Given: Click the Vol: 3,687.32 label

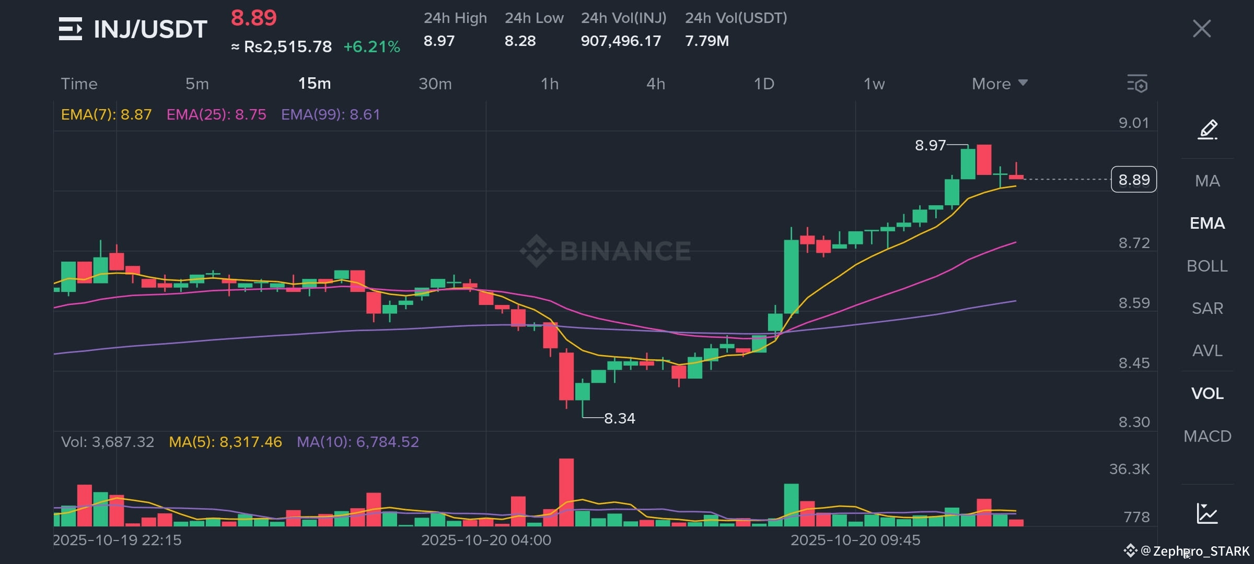Looking at the screenshot, I should (108, 442).
